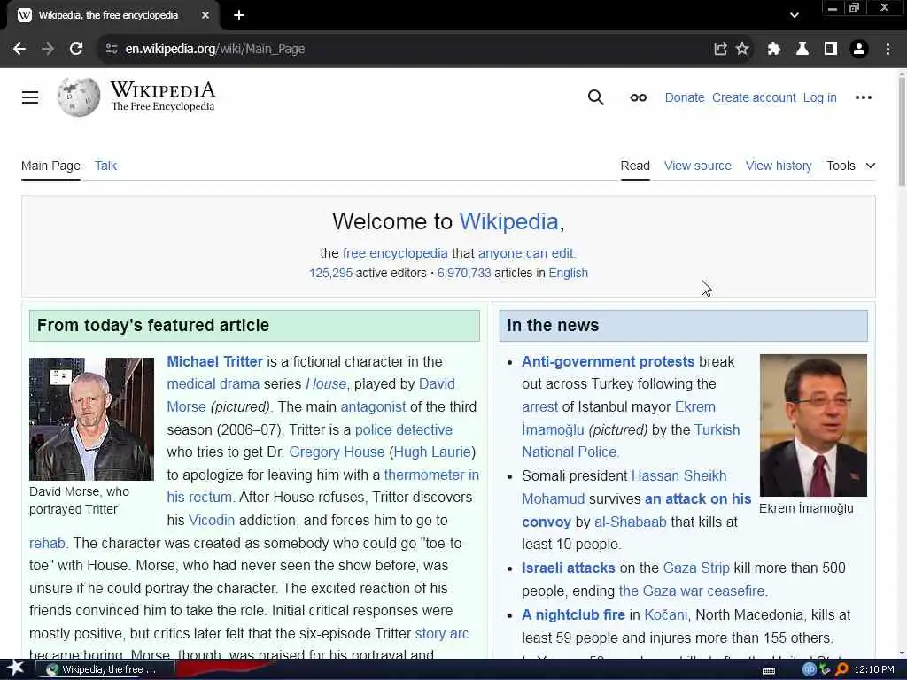This screenshot has height=680, width=907.
Task: Open the Israeli attacks link
Action: [x=568, y=568]
